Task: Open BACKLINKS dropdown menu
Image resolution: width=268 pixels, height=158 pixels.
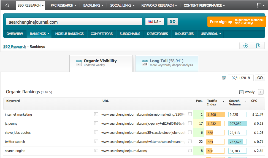Action: (x=93, y=6)
